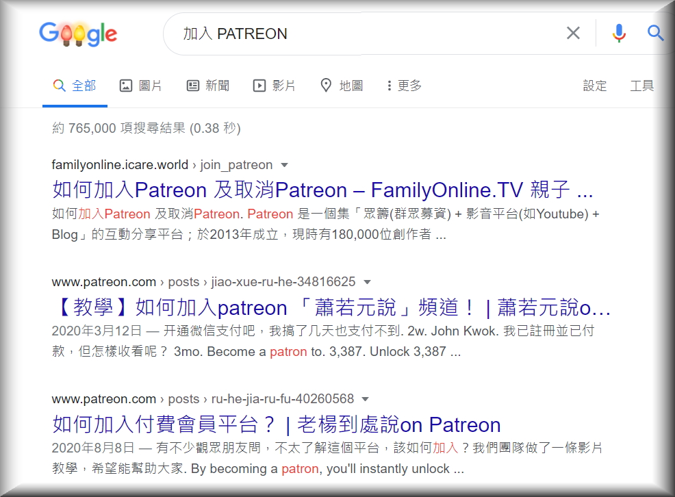
Task: Click the Google holiday logo
Action: pos(78,34)
